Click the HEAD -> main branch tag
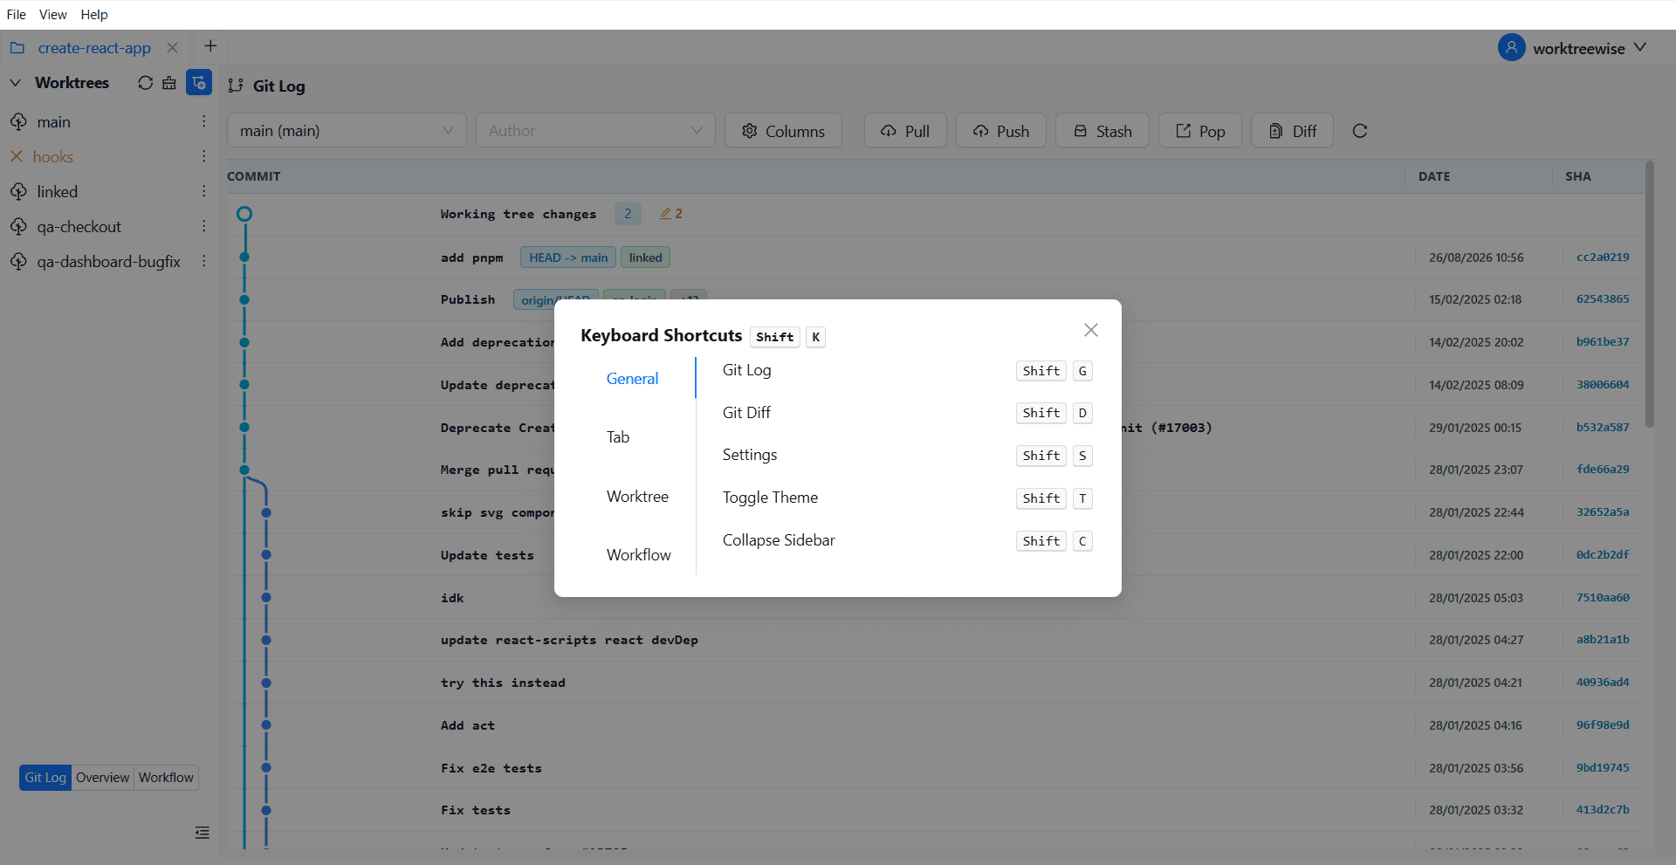Viewport: 1676px width, 865px height. 568,257
